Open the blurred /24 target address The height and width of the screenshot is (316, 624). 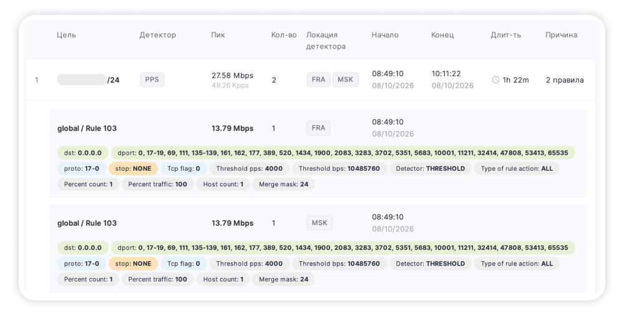click(88, 80)
